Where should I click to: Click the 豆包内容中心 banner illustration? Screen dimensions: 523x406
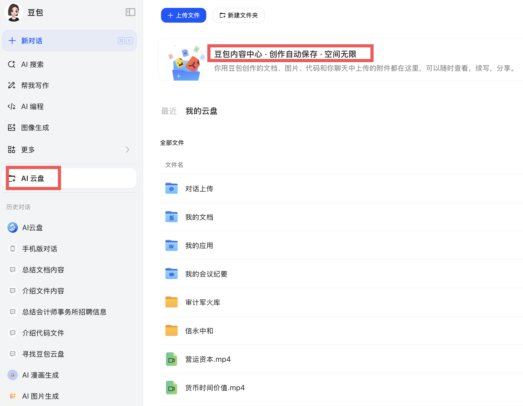click(185, 62)
